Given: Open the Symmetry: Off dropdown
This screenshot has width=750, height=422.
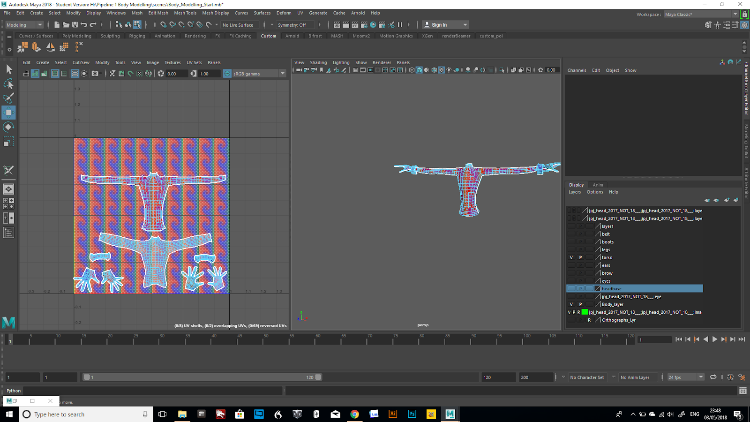Looking at the screenshot, I should (x=293, y=24).
